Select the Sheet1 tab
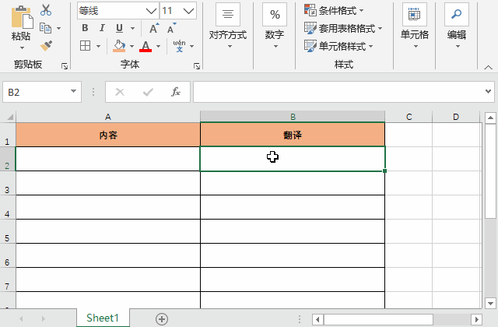The image size is (498, 327). (103, 318)
